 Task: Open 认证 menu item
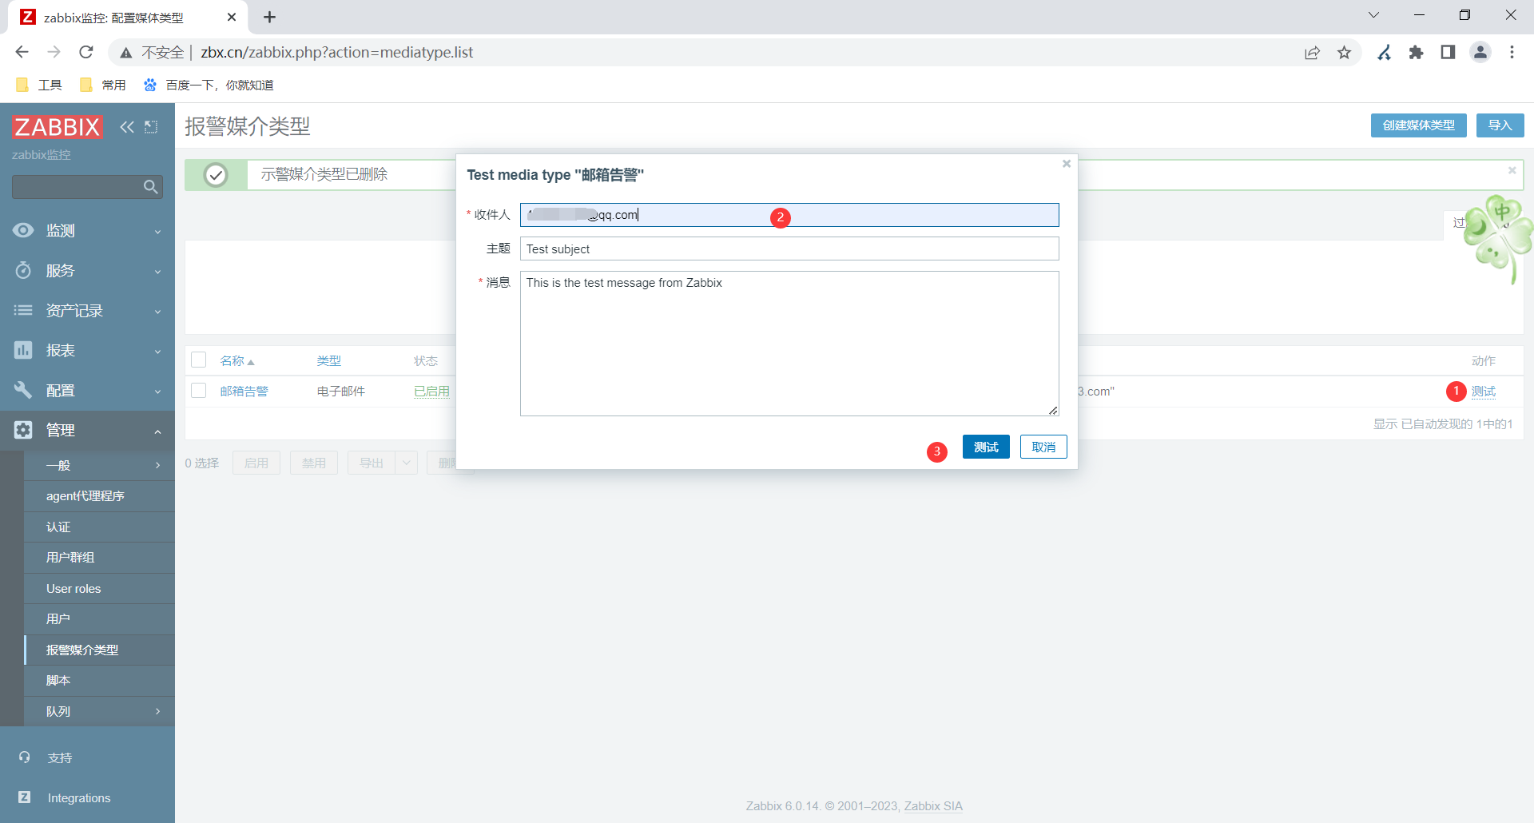click(99, 527)
